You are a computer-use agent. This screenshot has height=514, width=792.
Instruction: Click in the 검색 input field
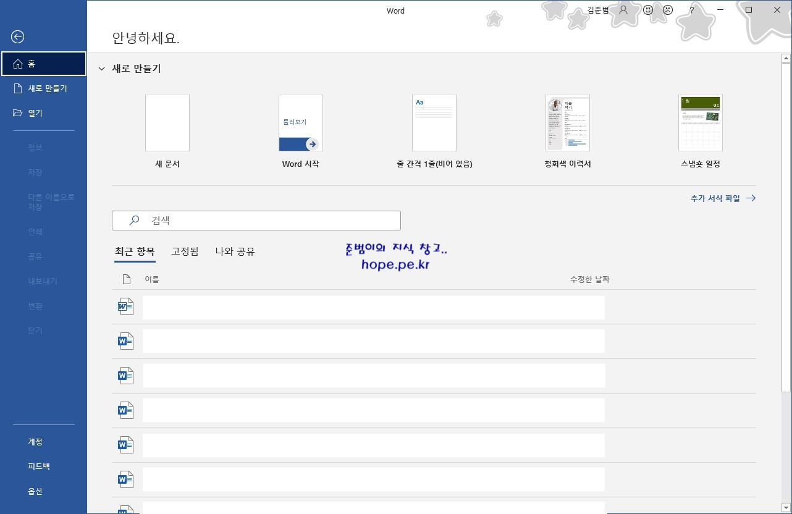pyautogui.click(x=256, y=221)
